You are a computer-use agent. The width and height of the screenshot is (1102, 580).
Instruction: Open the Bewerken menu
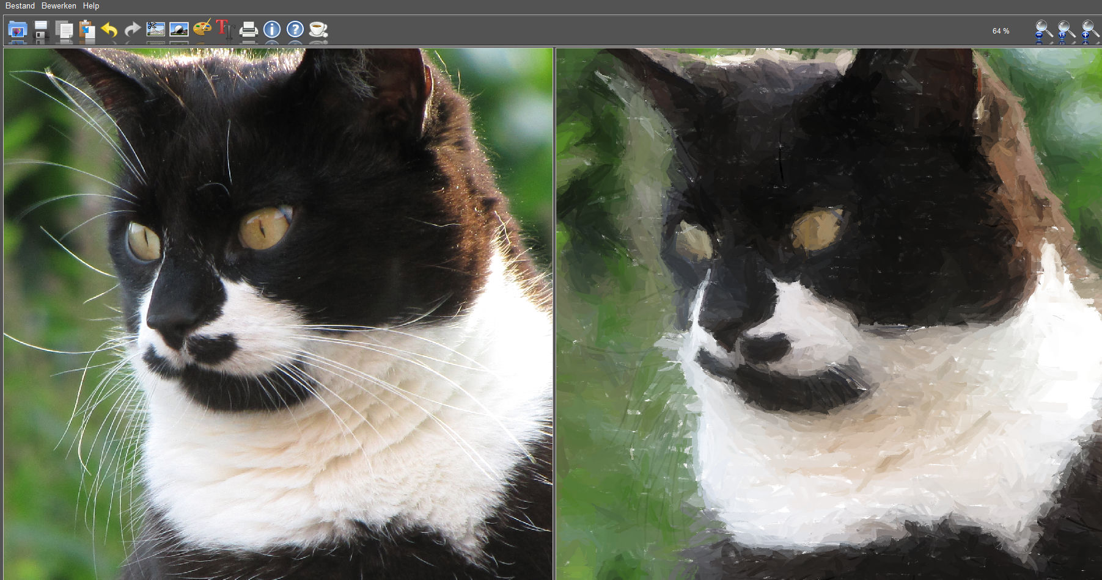click(x=59, y=5)
